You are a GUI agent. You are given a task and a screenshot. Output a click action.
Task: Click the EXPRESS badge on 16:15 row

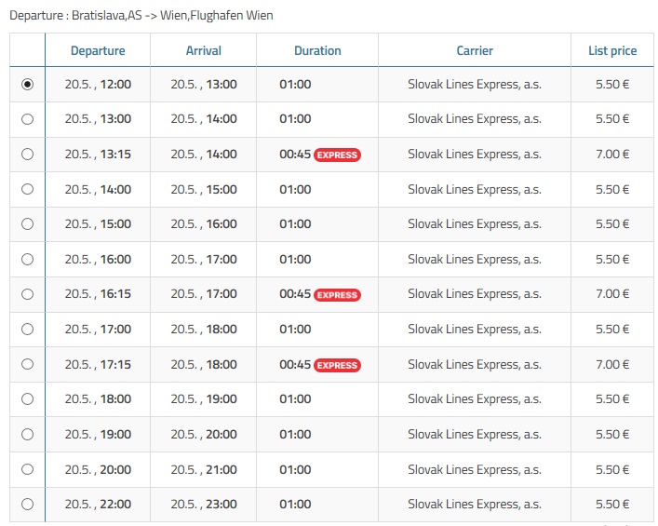[x=337, y=294]
